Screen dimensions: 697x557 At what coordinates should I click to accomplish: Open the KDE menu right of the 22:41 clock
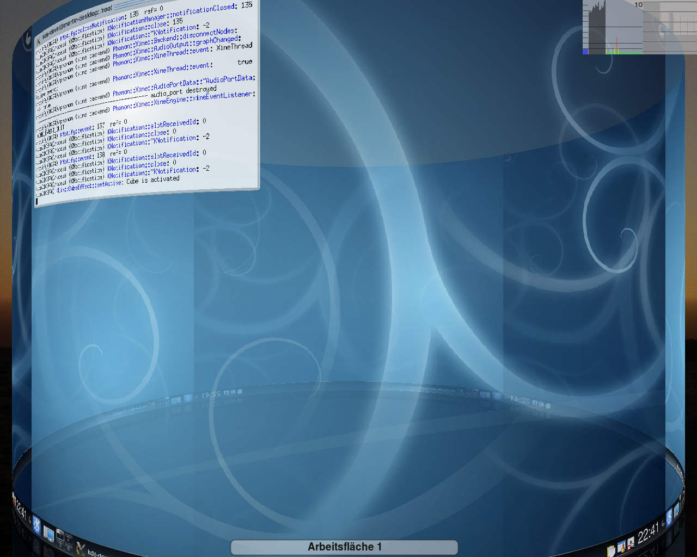coord(669,518)
